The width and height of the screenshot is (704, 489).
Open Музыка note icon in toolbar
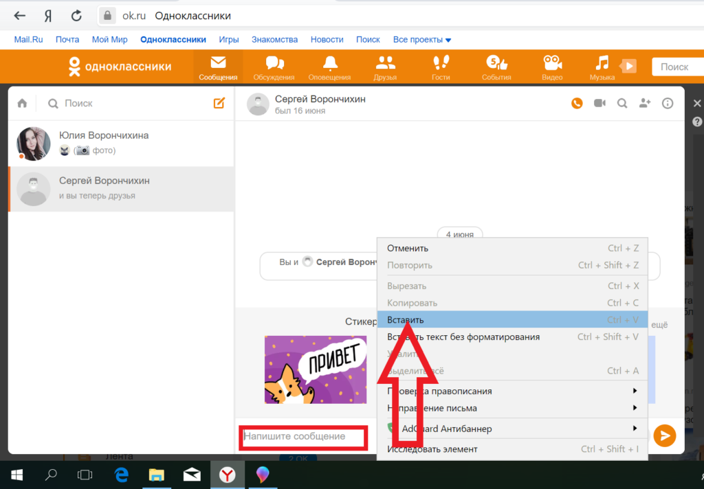[602, 67]
